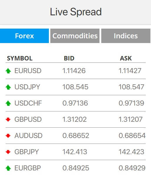Select the AUDUSD symbol label
151x176 pixels.
(x=28, y=136)
